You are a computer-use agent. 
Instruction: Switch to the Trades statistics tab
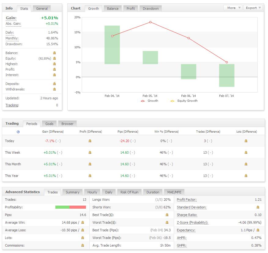pos(53,192)
